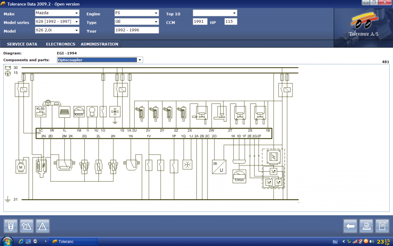Select the m/U air mass sensor component
This screenshot has height=246, width=393.
219,167
